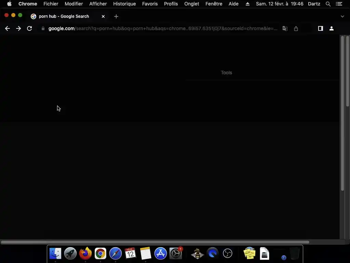Image resolution: width=350 pixels, height=263 pixels.
Task: Open the document file in dock
Action: click(x=265, y=254)
